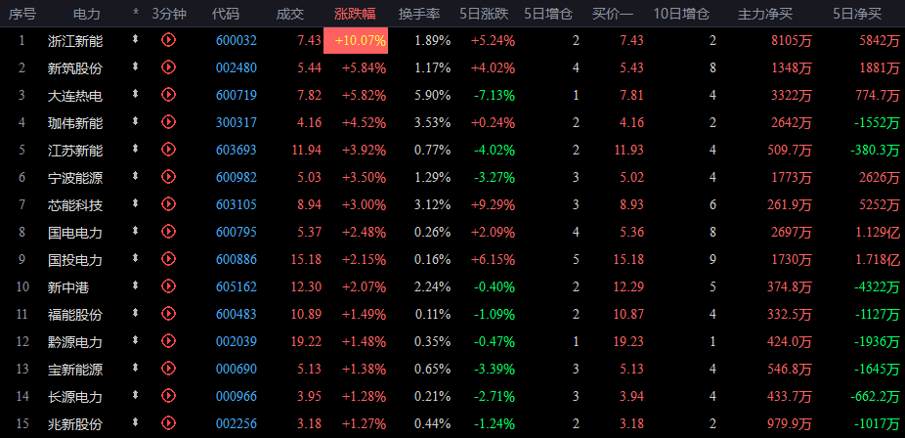Click the up-down marker icon for 福能股份

pyautogui.click(x=136, y=313)
